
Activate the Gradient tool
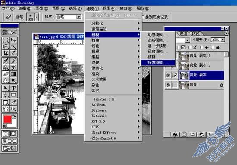(x=13, y=74)
